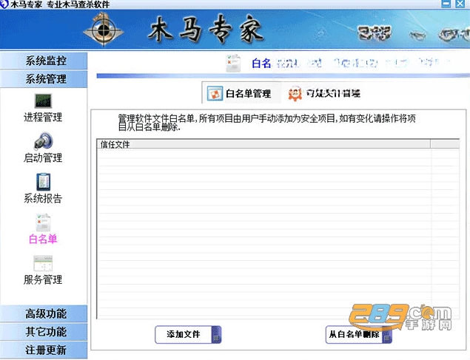Click the 进程管理 label
This screenshot has width=470, height=360.
point(43,117)
